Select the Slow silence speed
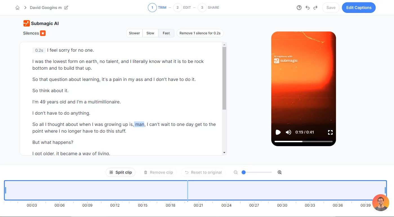Image resolution: width=394 pixels, height=217 pixels. click(150, 33)
